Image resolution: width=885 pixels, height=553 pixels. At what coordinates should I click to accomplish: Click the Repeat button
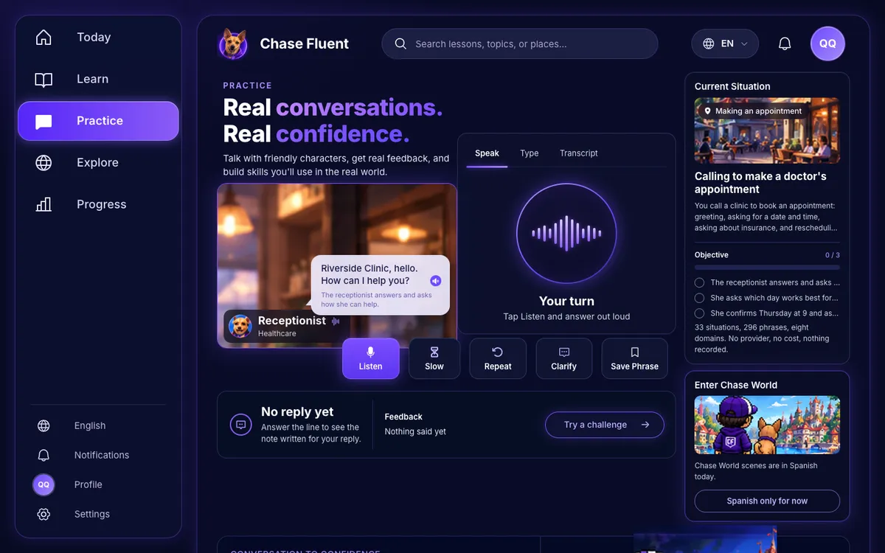498,358
